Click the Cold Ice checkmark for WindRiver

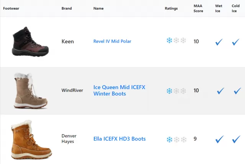[237, 91]
